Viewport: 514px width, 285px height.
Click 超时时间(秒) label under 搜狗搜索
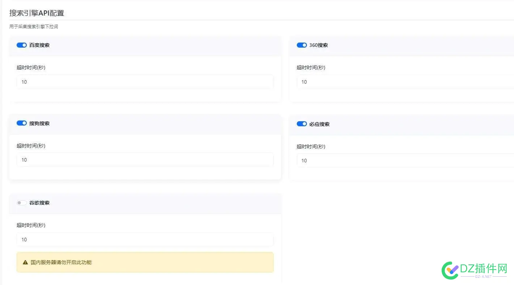[x=31, y=146]
